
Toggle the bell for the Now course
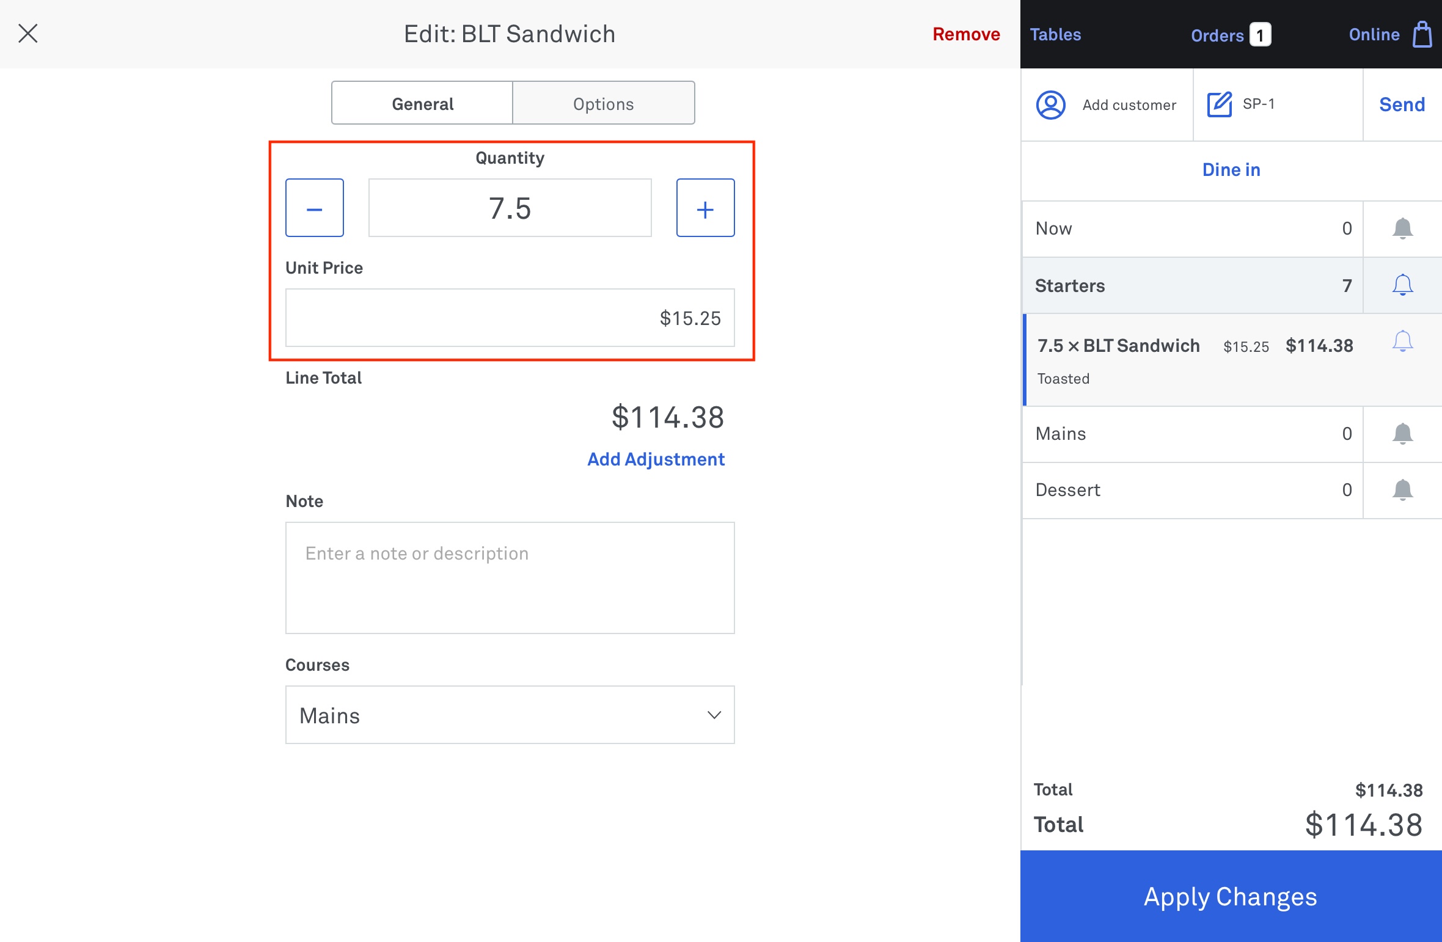(x=1402, y=229)
